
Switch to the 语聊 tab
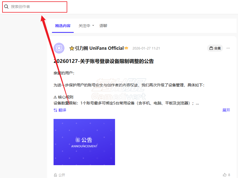click(103, 25)
